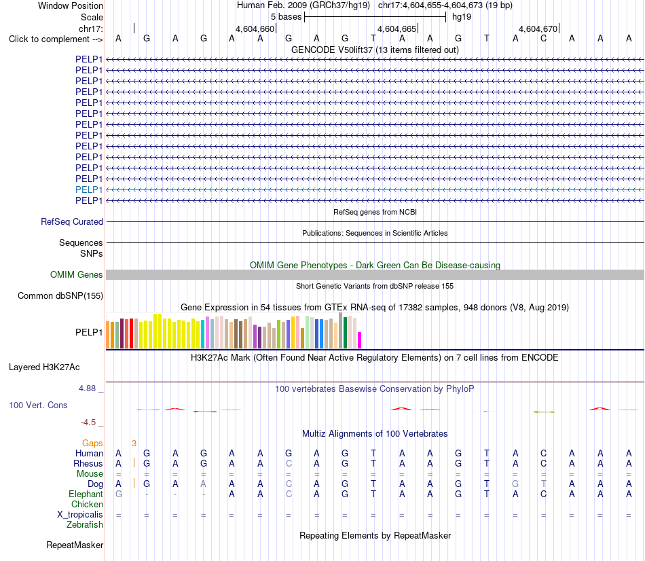
Task: Click the Human species row label
Action: click(89, 453)
